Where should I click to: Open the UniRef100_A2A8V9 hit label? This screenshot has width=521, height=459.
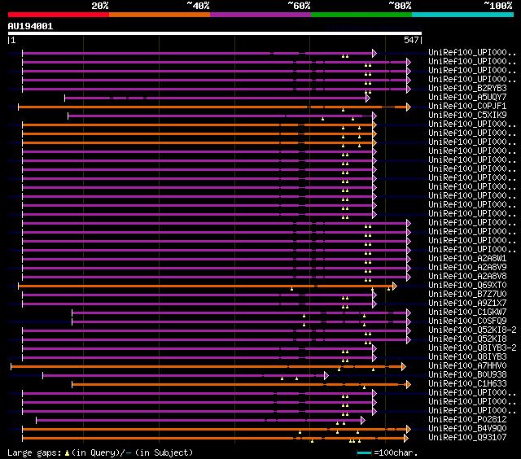pyautogui.click(x=467, y=268)
